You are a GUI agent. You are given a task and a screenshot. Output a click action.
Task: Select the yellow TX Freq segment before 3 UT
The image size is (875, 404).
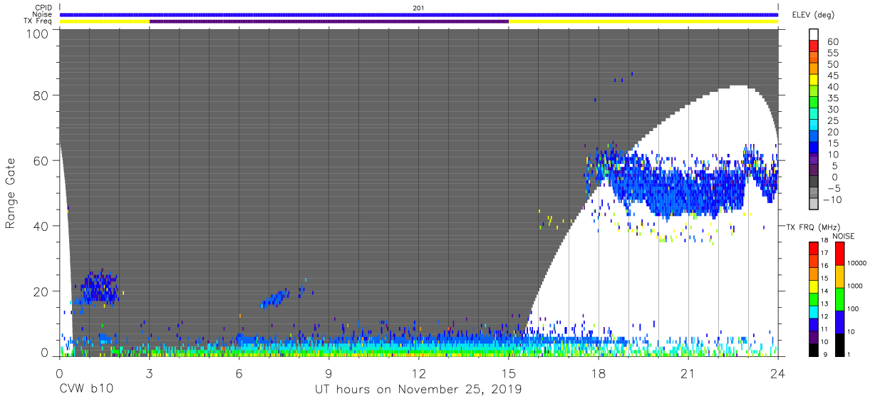[105, 21]
